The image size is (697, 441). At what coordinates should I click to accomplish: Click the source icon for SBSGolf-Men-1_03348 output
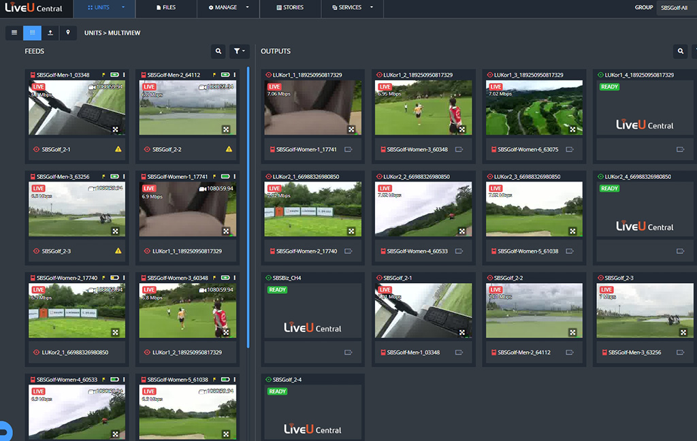coord(459,353)
